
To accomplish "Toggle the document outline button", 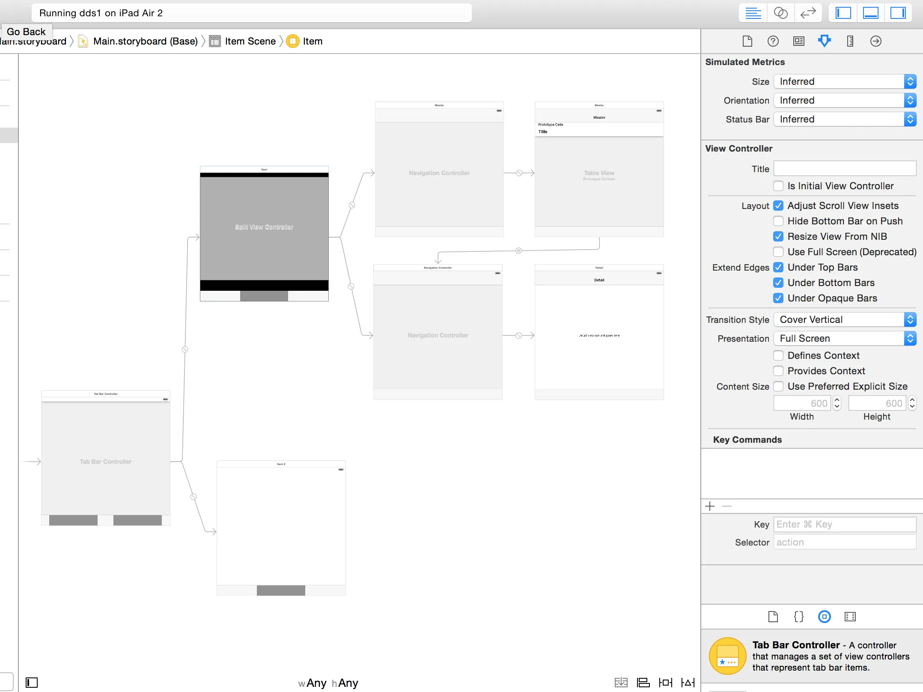I will [x=32, y=682].
